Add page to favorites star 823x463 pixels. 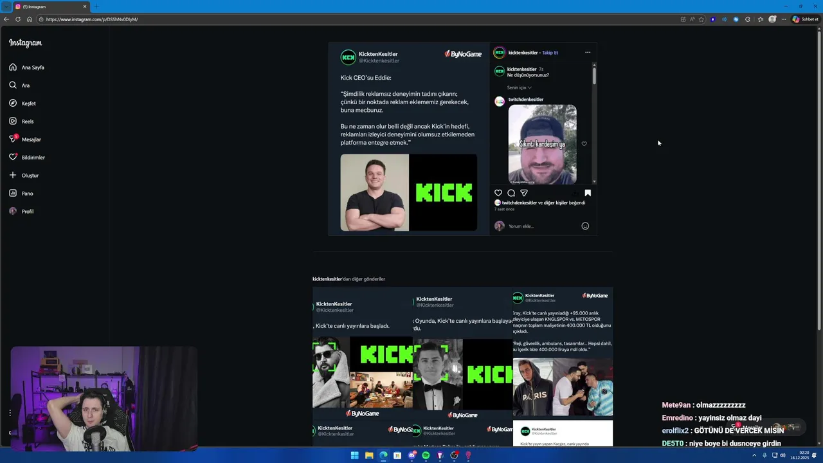coord(701,19)
